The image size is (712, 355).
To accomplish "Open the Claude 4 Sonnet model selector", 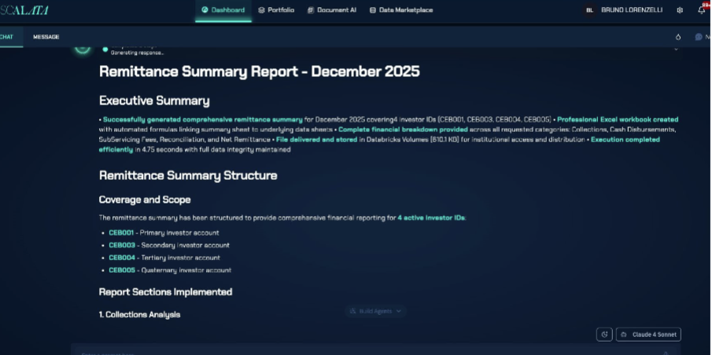I will 648,335.
